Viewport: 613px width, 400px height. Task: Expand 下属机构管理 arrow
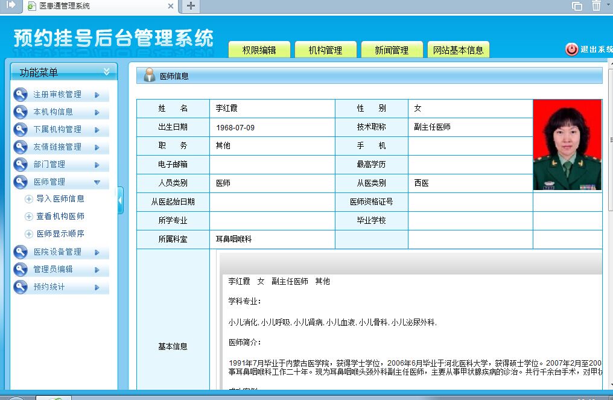tap(97, 130)
